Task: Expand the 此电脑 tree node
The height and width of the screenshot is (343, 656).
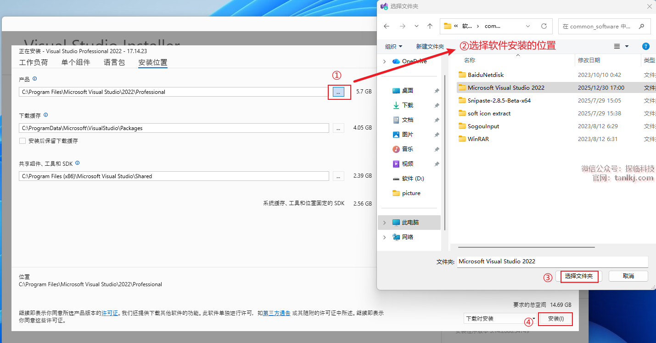Action: click(x=385, y=223)
